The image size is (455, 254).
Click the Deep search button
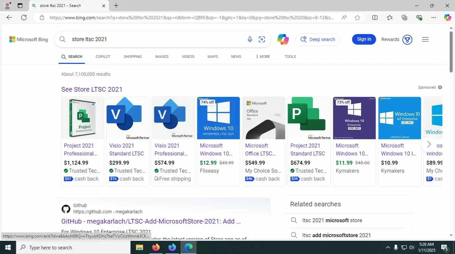pyautogui.click(x=318, y=39)
